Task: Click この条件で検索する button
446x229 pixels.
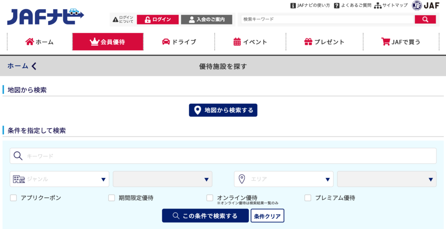Action: click(x=206, y=215)
